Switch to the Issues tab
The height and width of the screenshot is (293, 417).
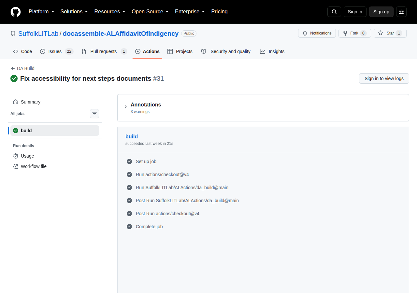[x=57, y=51]
